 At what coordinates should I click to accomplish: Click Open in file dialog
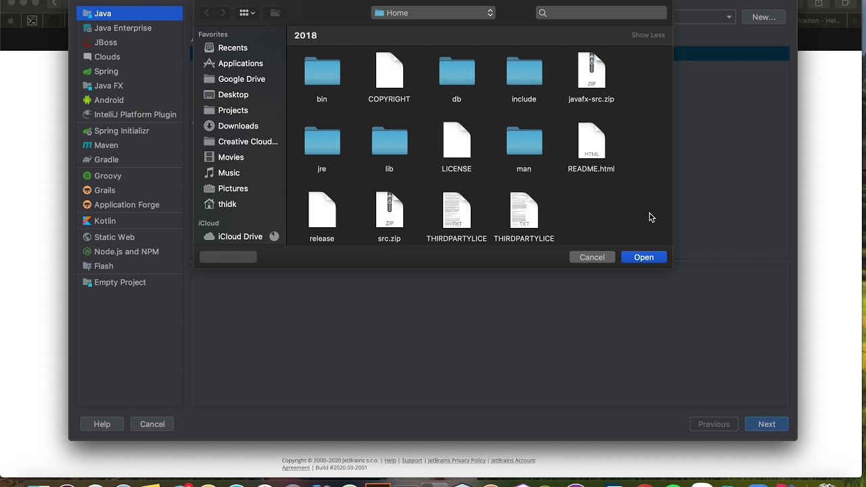644,257
